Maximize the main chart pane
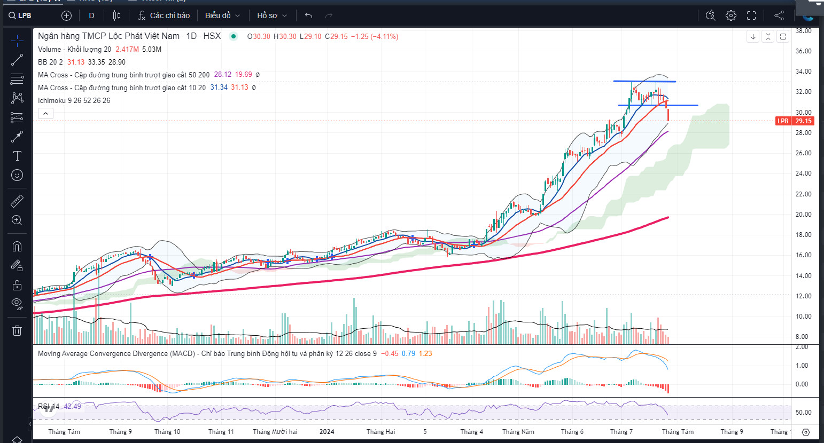 click(783, 36)
